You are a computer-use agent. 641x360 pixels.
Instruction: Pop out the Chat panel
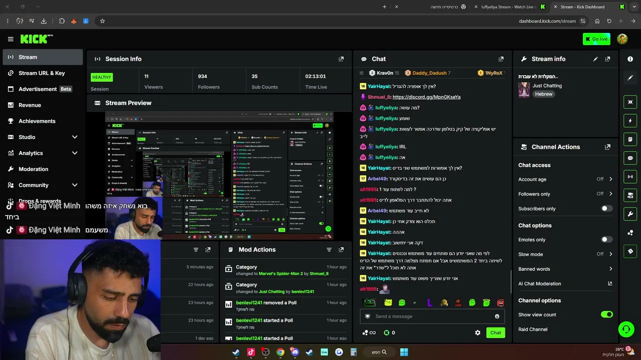point(501,59)
